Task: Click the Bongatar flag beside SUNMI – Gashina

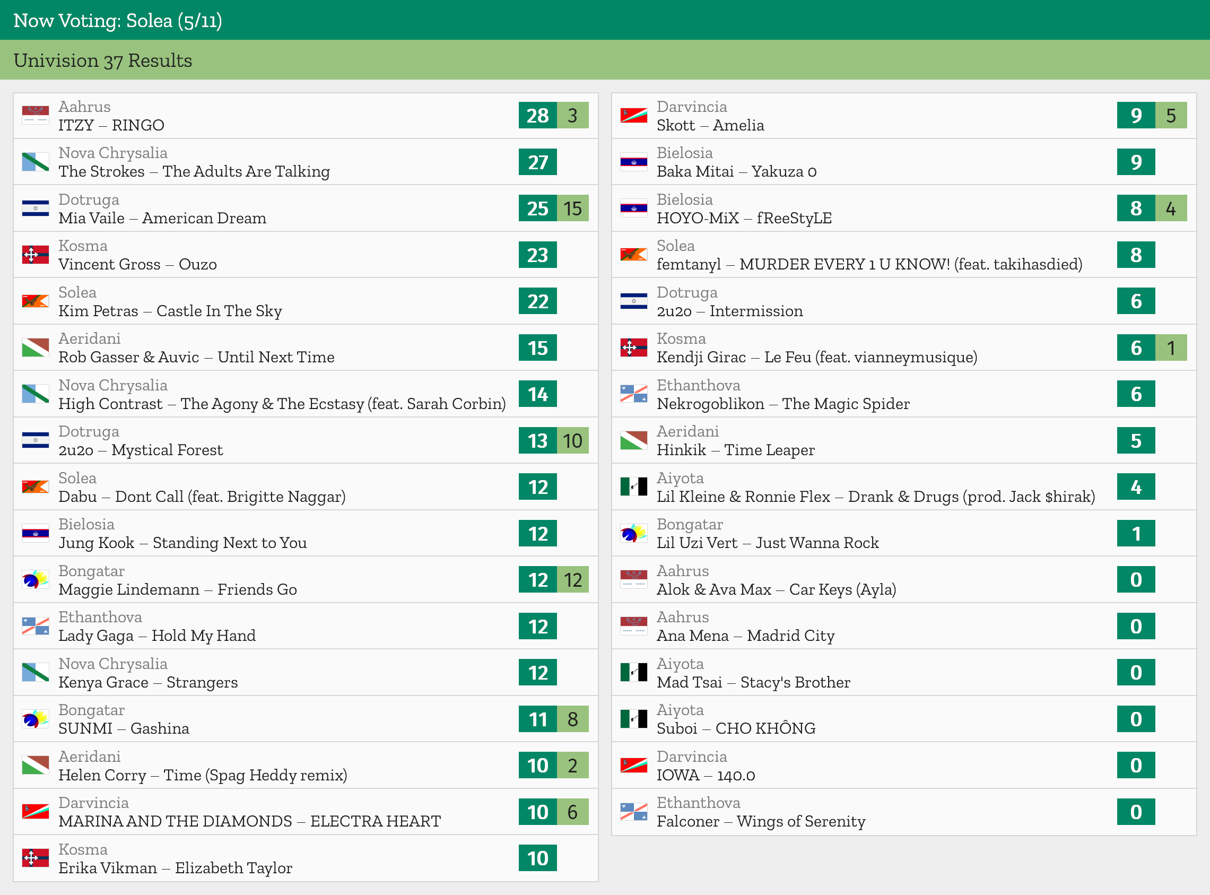Action: pos(35,719)
